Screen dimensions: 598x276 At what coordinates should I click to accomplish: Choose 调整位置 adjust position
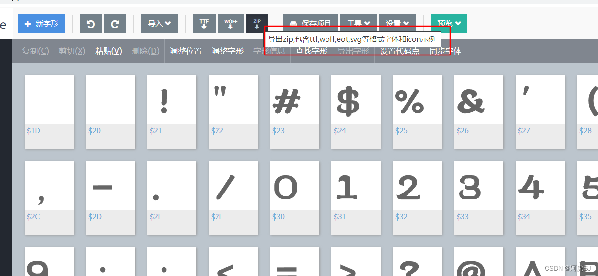coord(186,51)
